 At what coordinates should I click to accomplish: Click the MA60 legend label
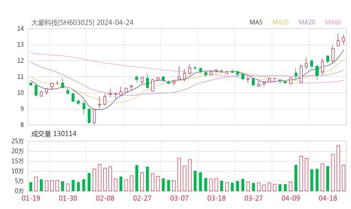pyautogui.click(x=333, y=22)
